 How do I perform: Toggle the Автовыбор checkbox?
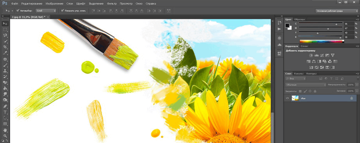18,11
